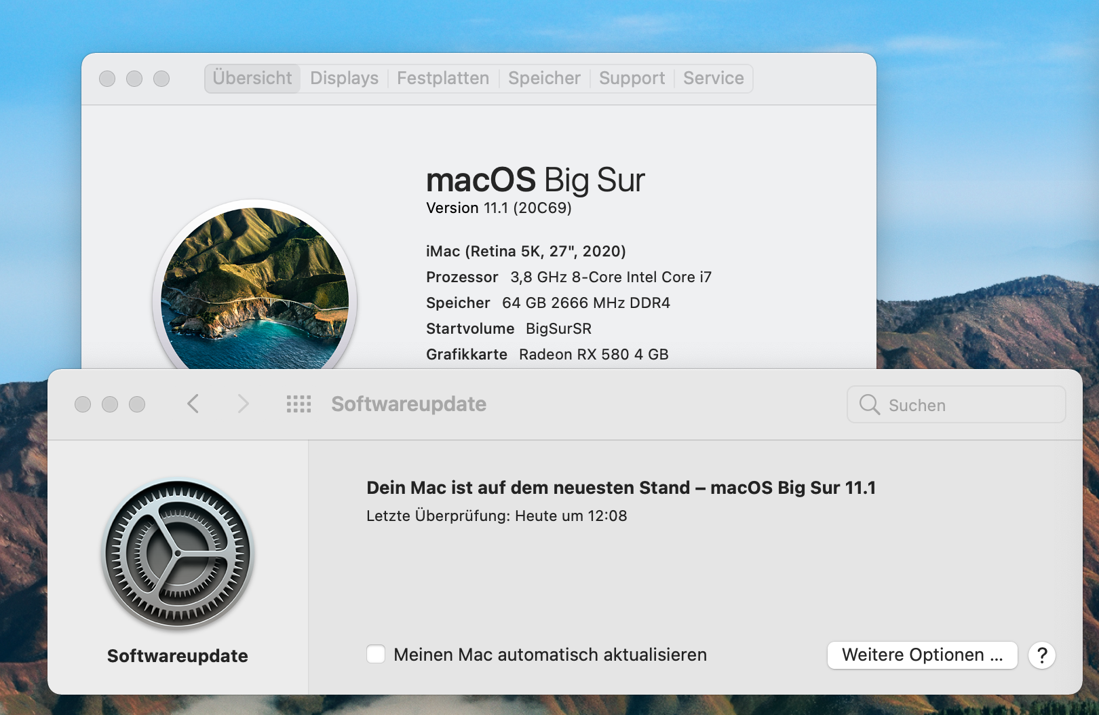Switch to the Übersicht tab
The image size is (1099, 715).
(252, 79)
